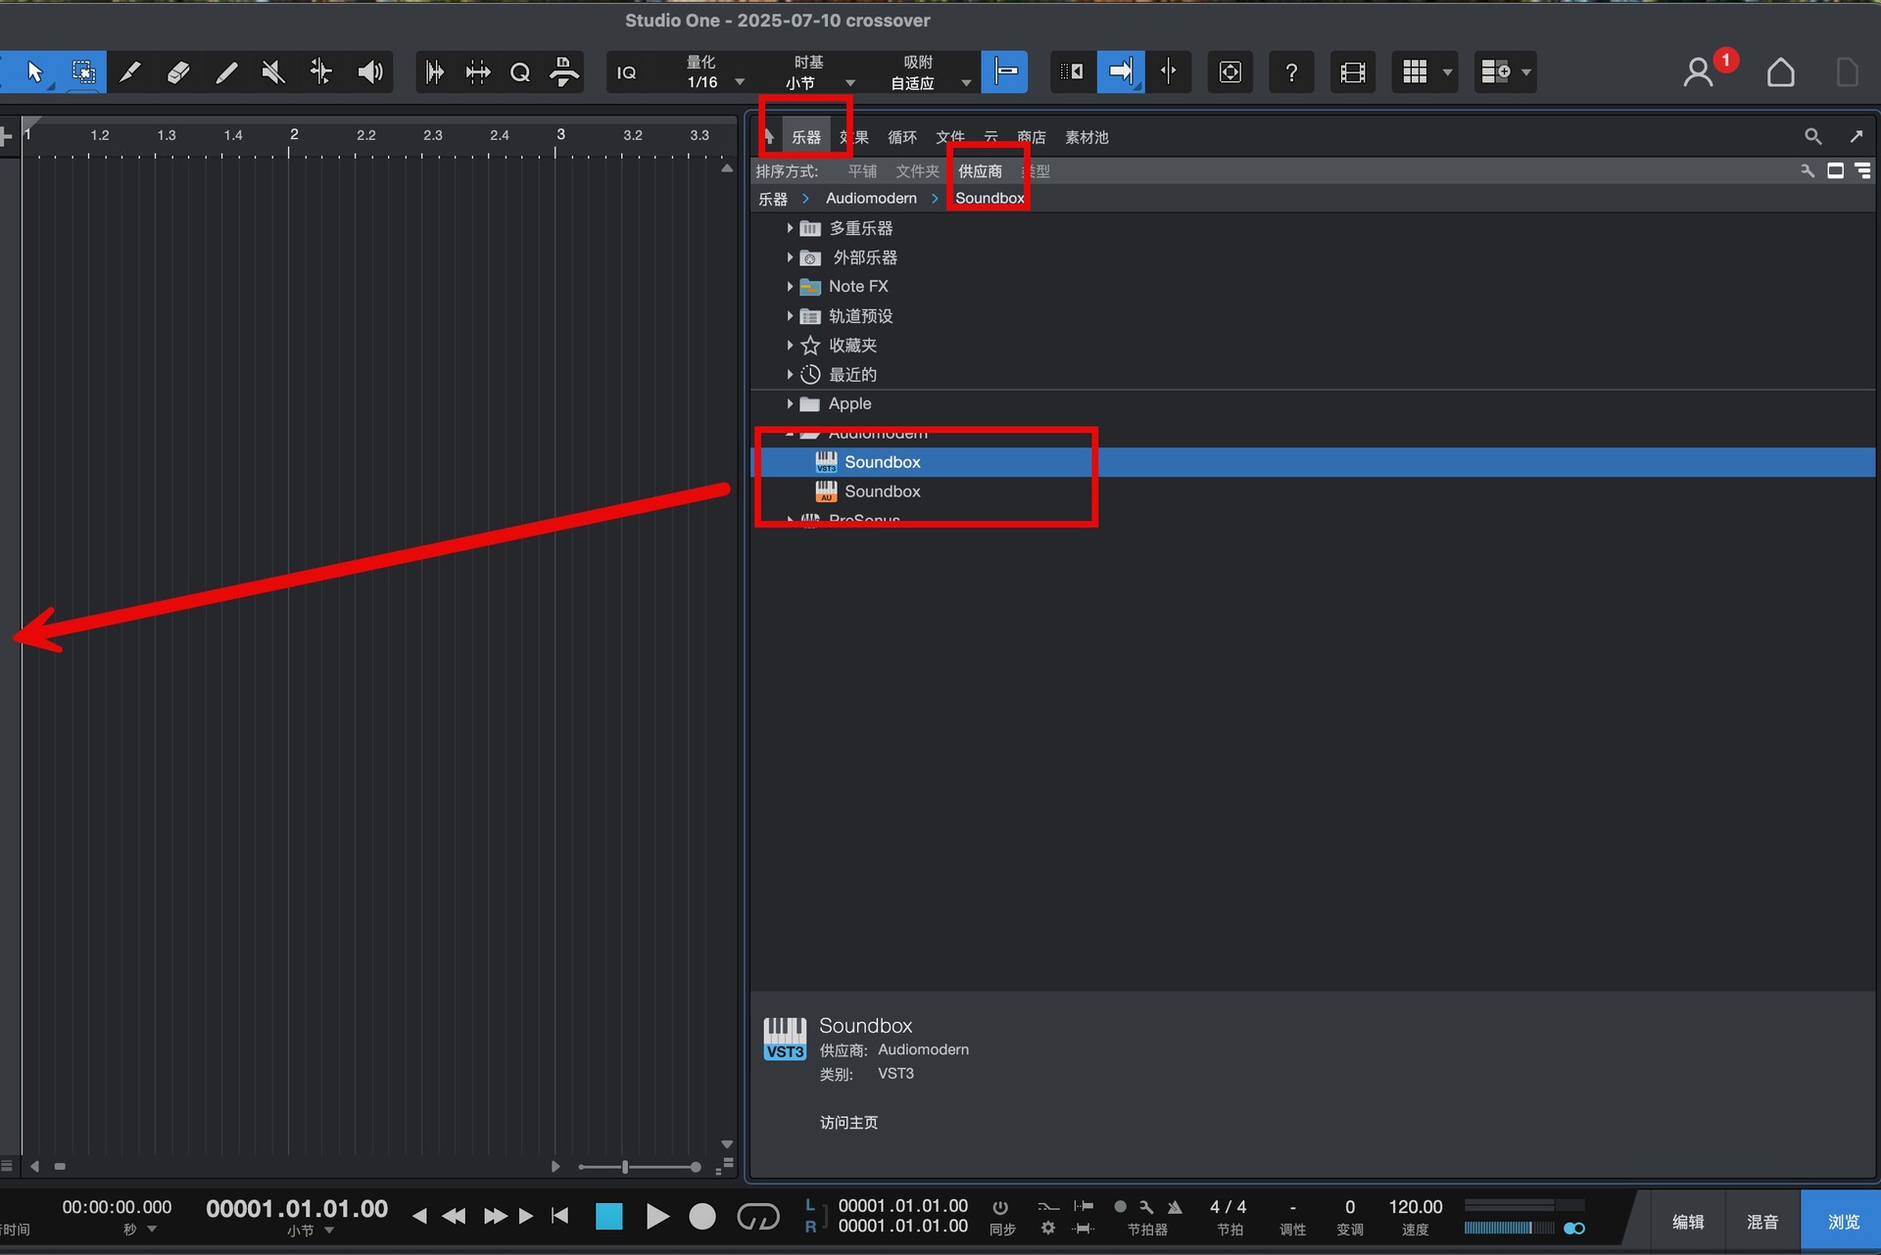The width and height of the screenshot is (1881, 1255).
Task: Click the 120.00 tempo field
Action: (1415, 1207)
